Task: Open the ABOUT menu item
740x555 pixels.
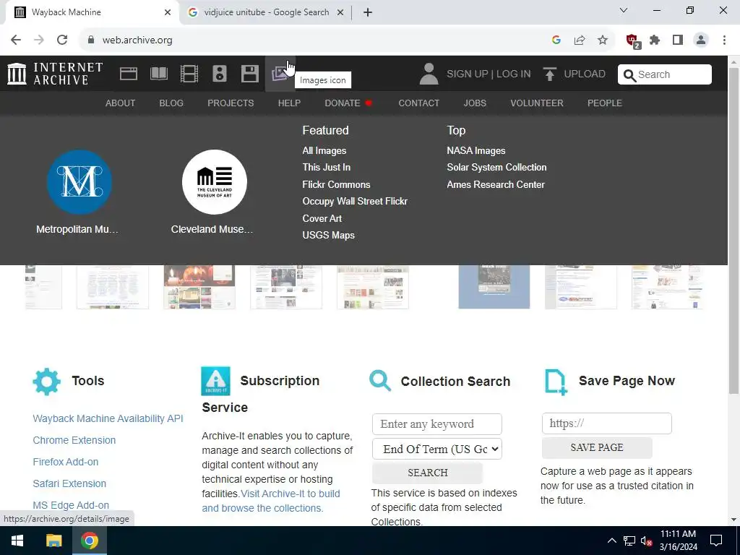Action: pyautogui.click(x=121, y=103)
